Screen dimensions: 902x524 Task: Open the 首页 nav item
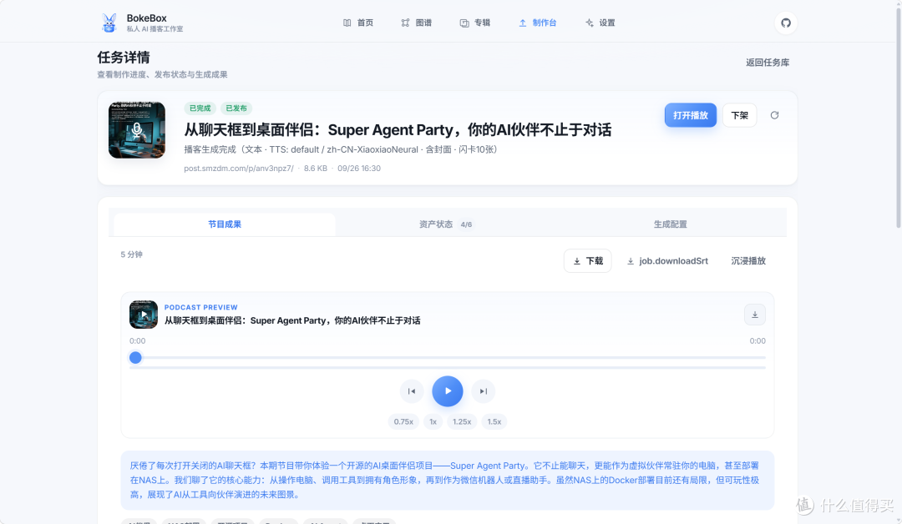coord(357,23)
